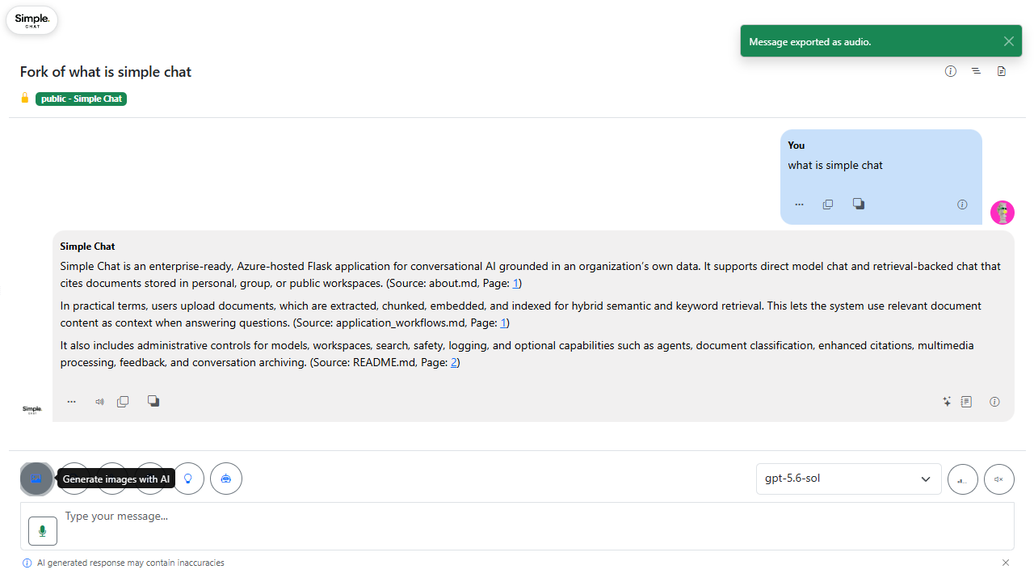
Task: Click the 'Message exported as audio.' toast text
Action: tap(809, 42)
